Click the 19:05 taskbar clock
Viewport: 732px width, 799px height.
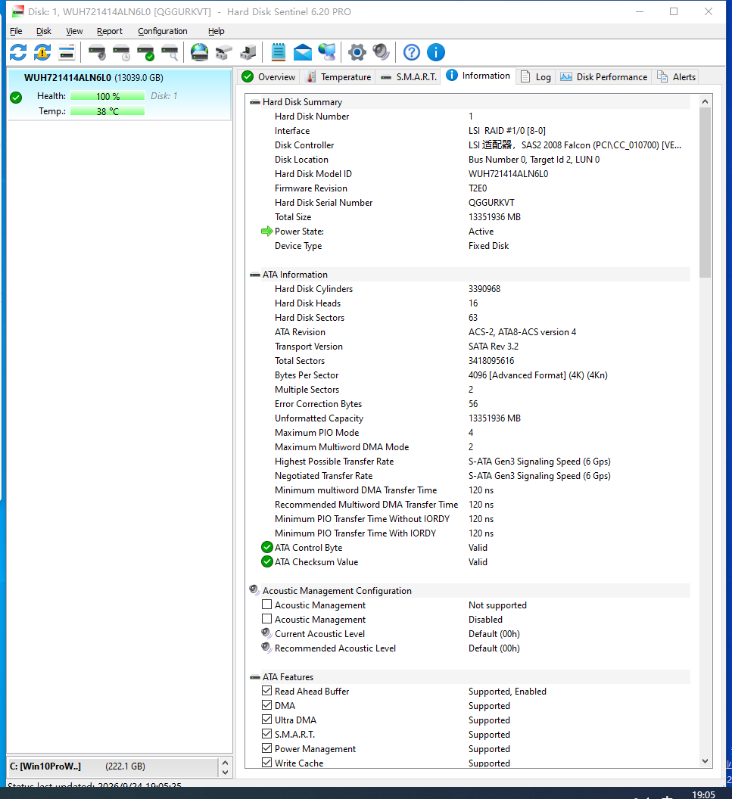coord(703,794)
